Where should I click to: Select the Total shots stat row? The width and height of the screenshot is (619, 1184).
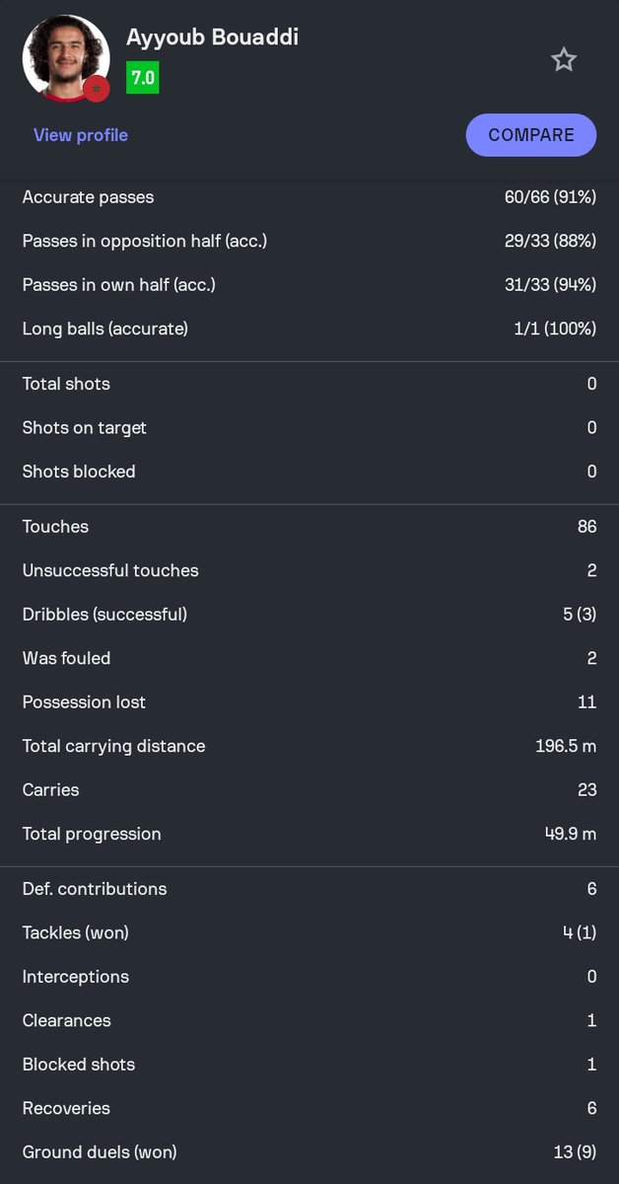309,384
